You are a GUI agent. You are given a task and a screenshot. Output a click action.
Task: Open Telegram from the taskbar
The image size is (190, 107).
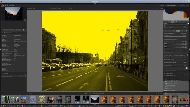tap(65, 106)
